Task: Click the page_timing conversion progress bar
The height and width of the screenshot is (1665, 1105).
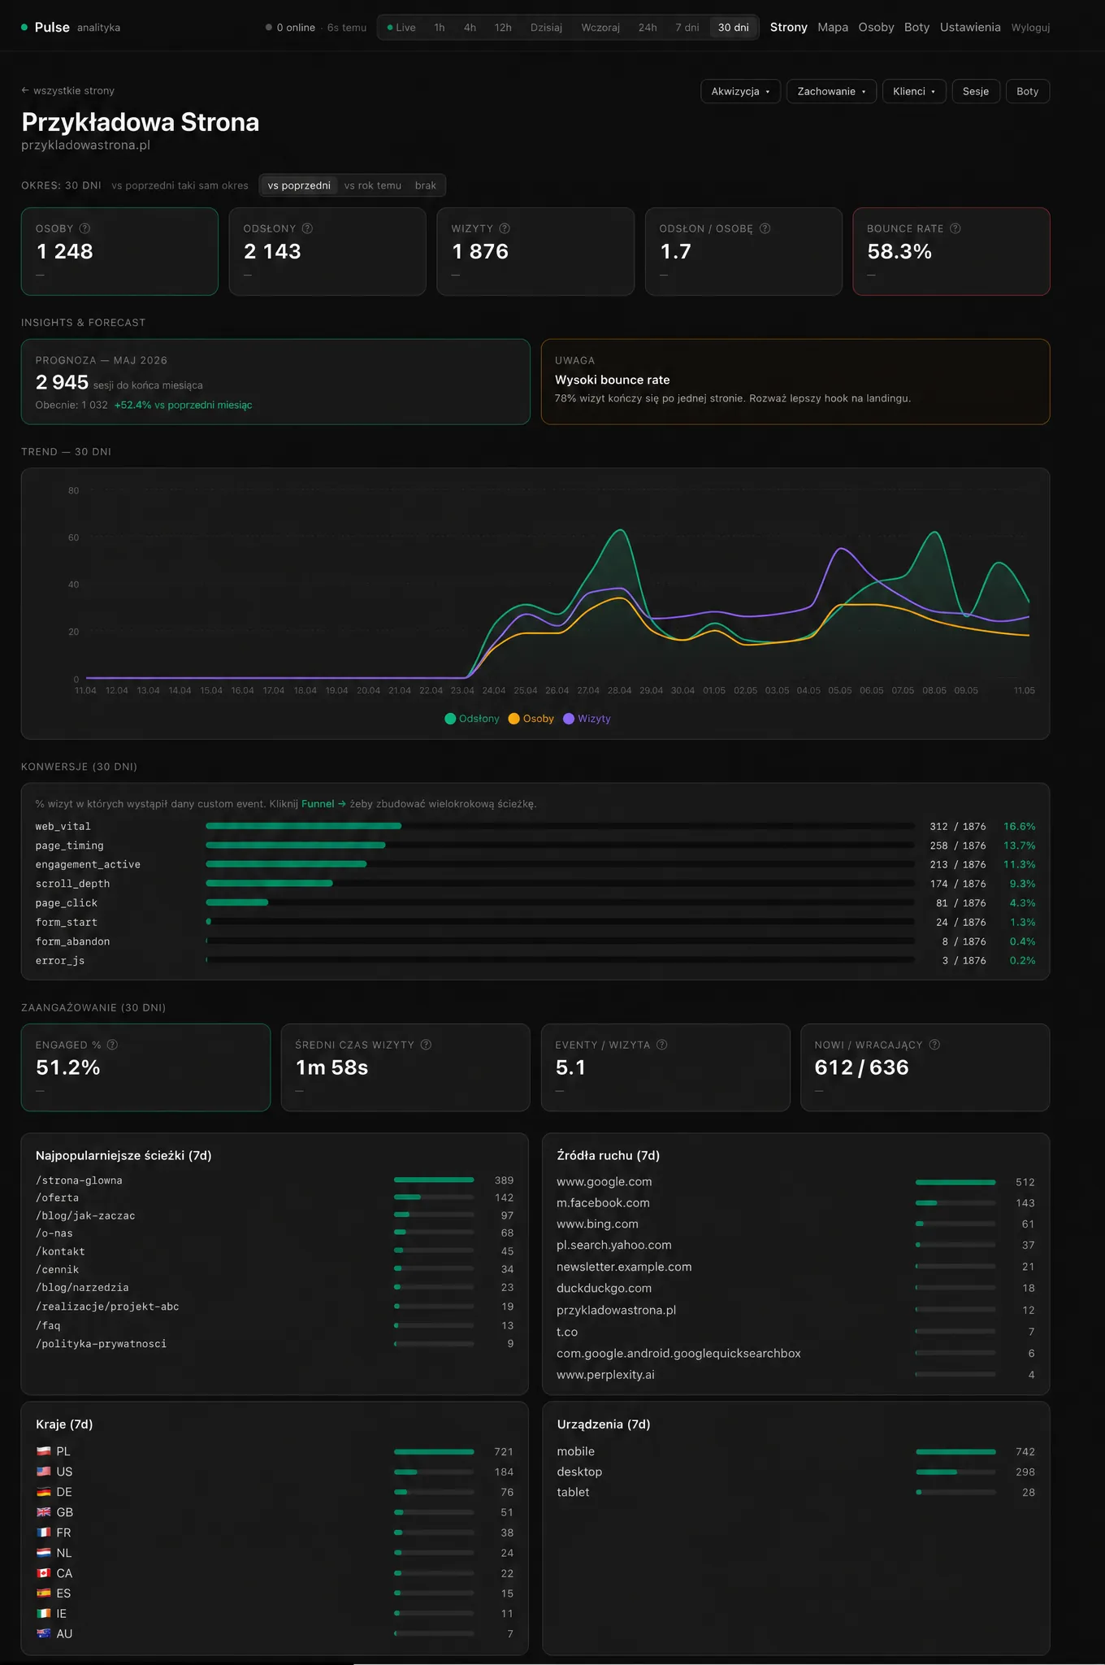Action: click(x=560, y=846)
